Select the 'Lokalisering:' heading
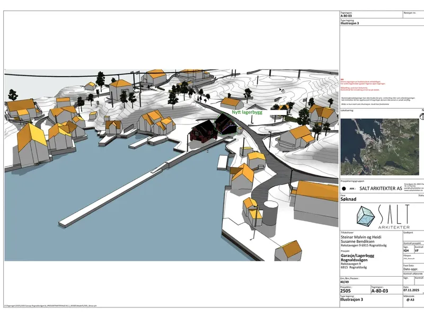The image size is (424, 318). pyautogui.click(x=347, y=110)
